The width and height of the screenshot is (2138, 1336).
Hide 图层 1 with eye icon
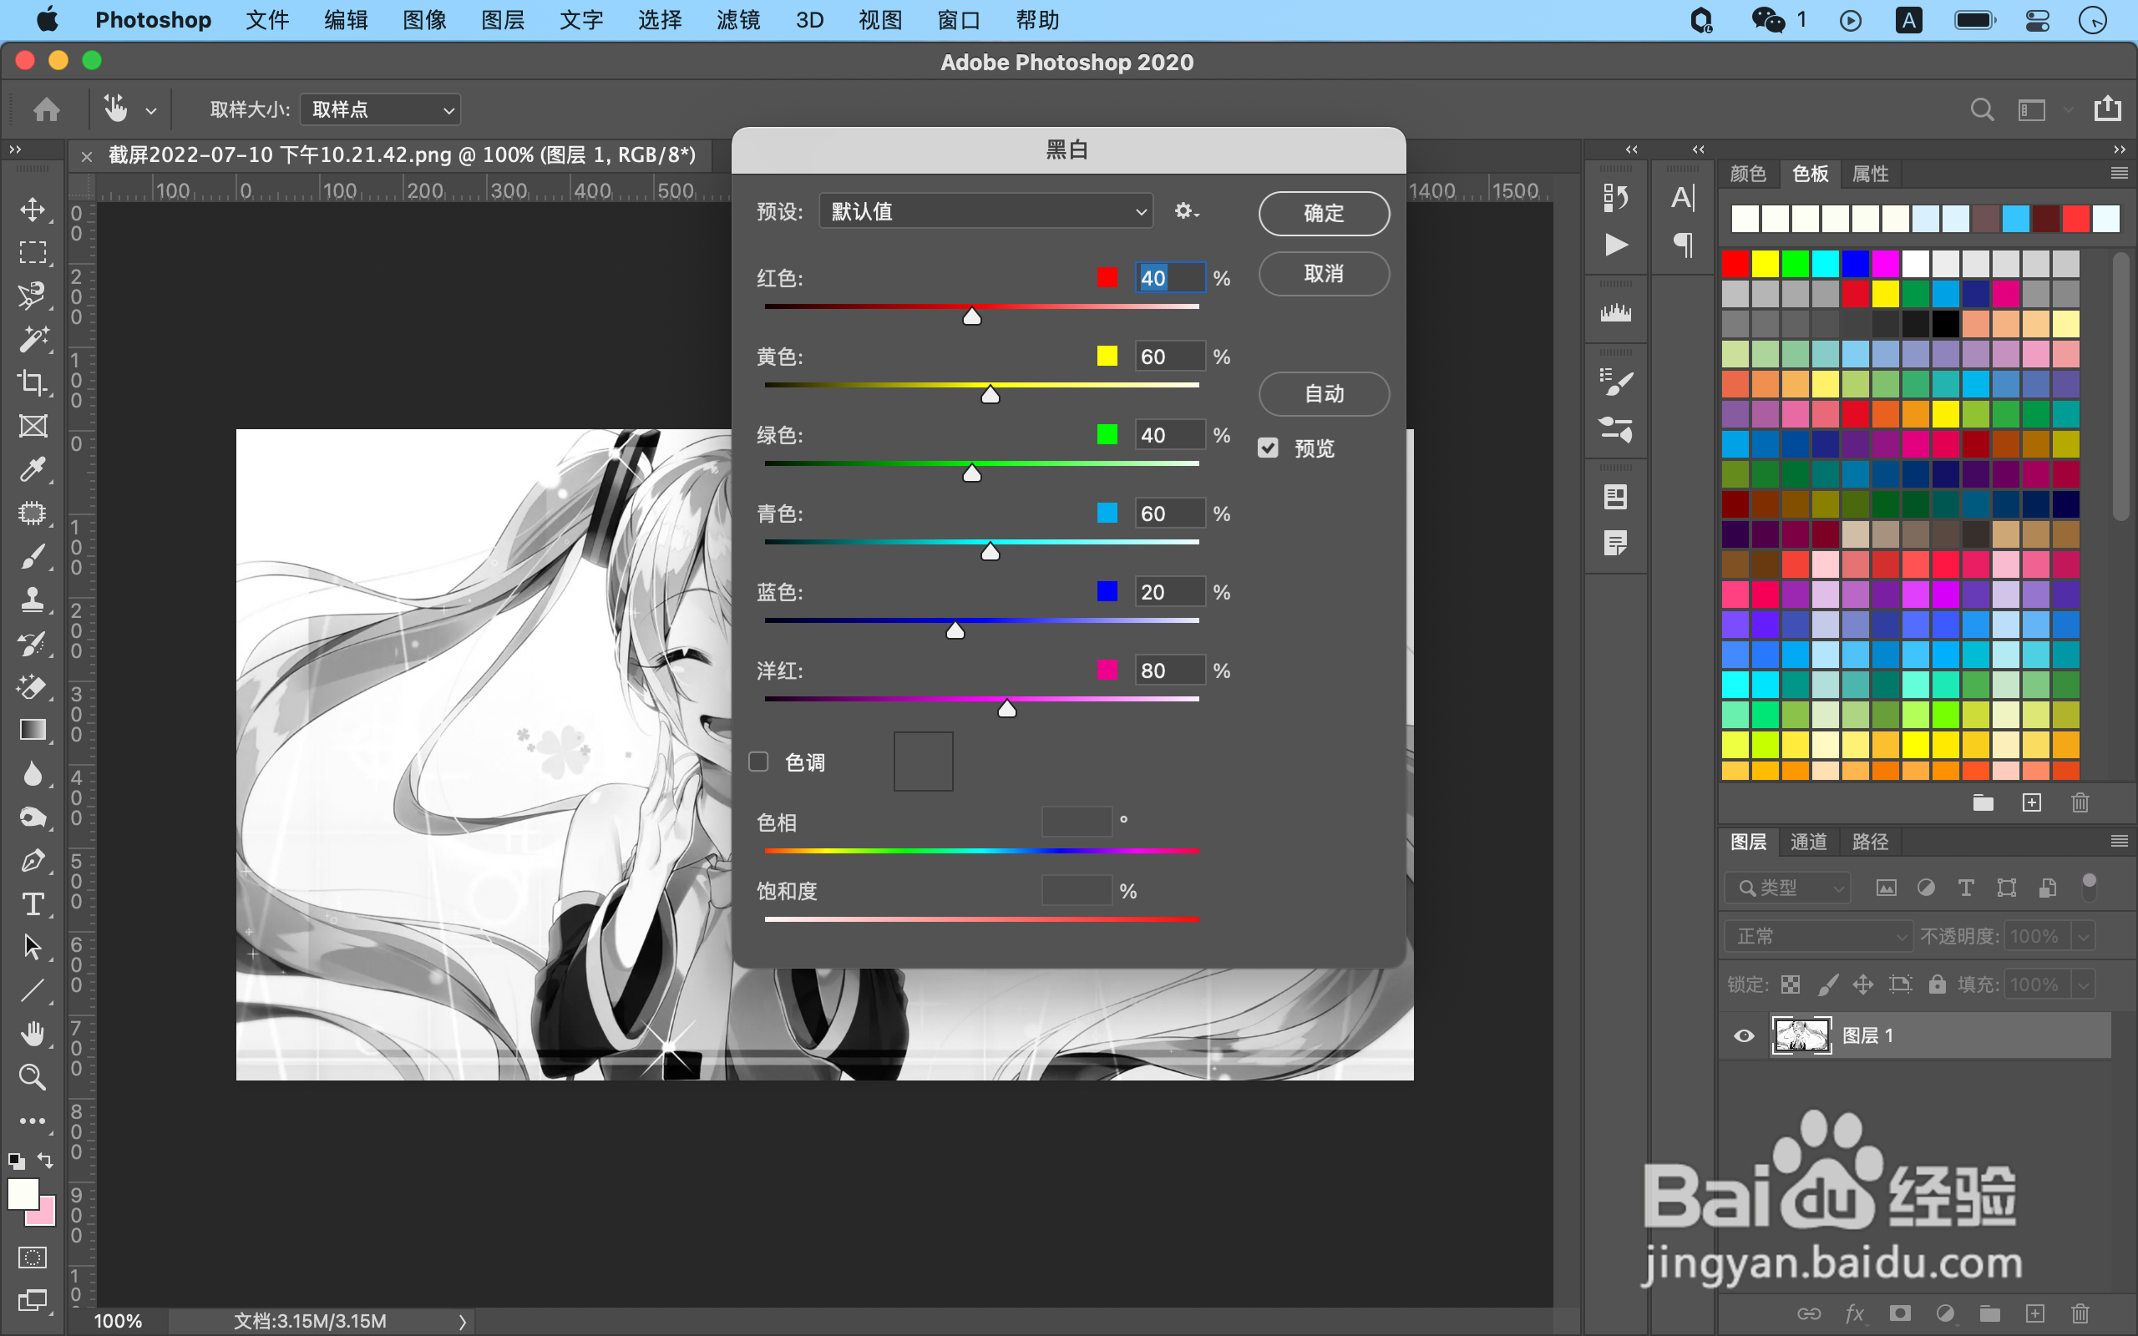[1743, 1035]
